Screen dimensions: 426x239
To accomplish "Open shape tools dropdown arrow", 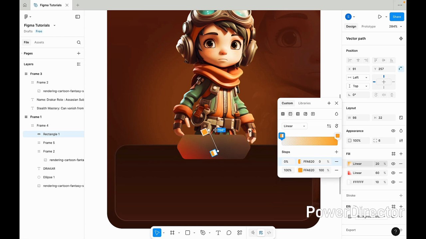I will pyautogui.click(x=194, y=233).
